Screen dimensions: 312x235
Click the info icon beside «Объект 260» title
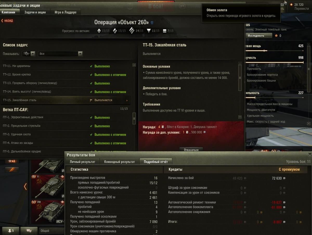(x=152, y=23)
